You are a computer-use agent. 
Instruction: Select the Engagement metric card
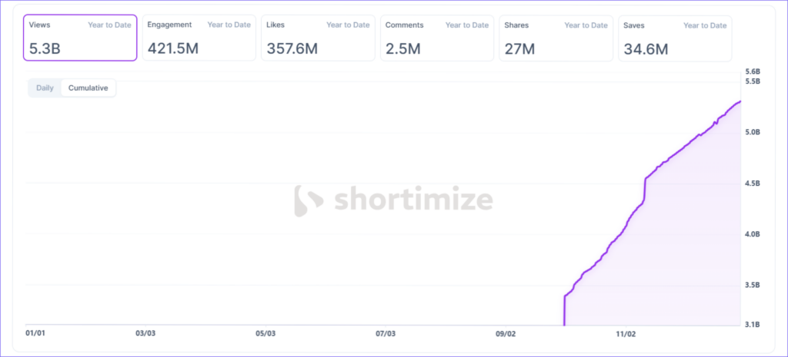click(199, 38)
